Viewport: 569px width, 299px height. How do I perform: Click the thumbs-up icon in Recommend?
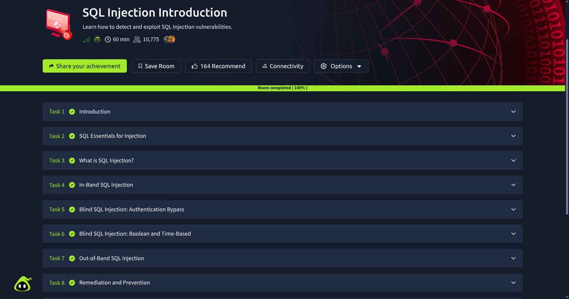[194, 66]
